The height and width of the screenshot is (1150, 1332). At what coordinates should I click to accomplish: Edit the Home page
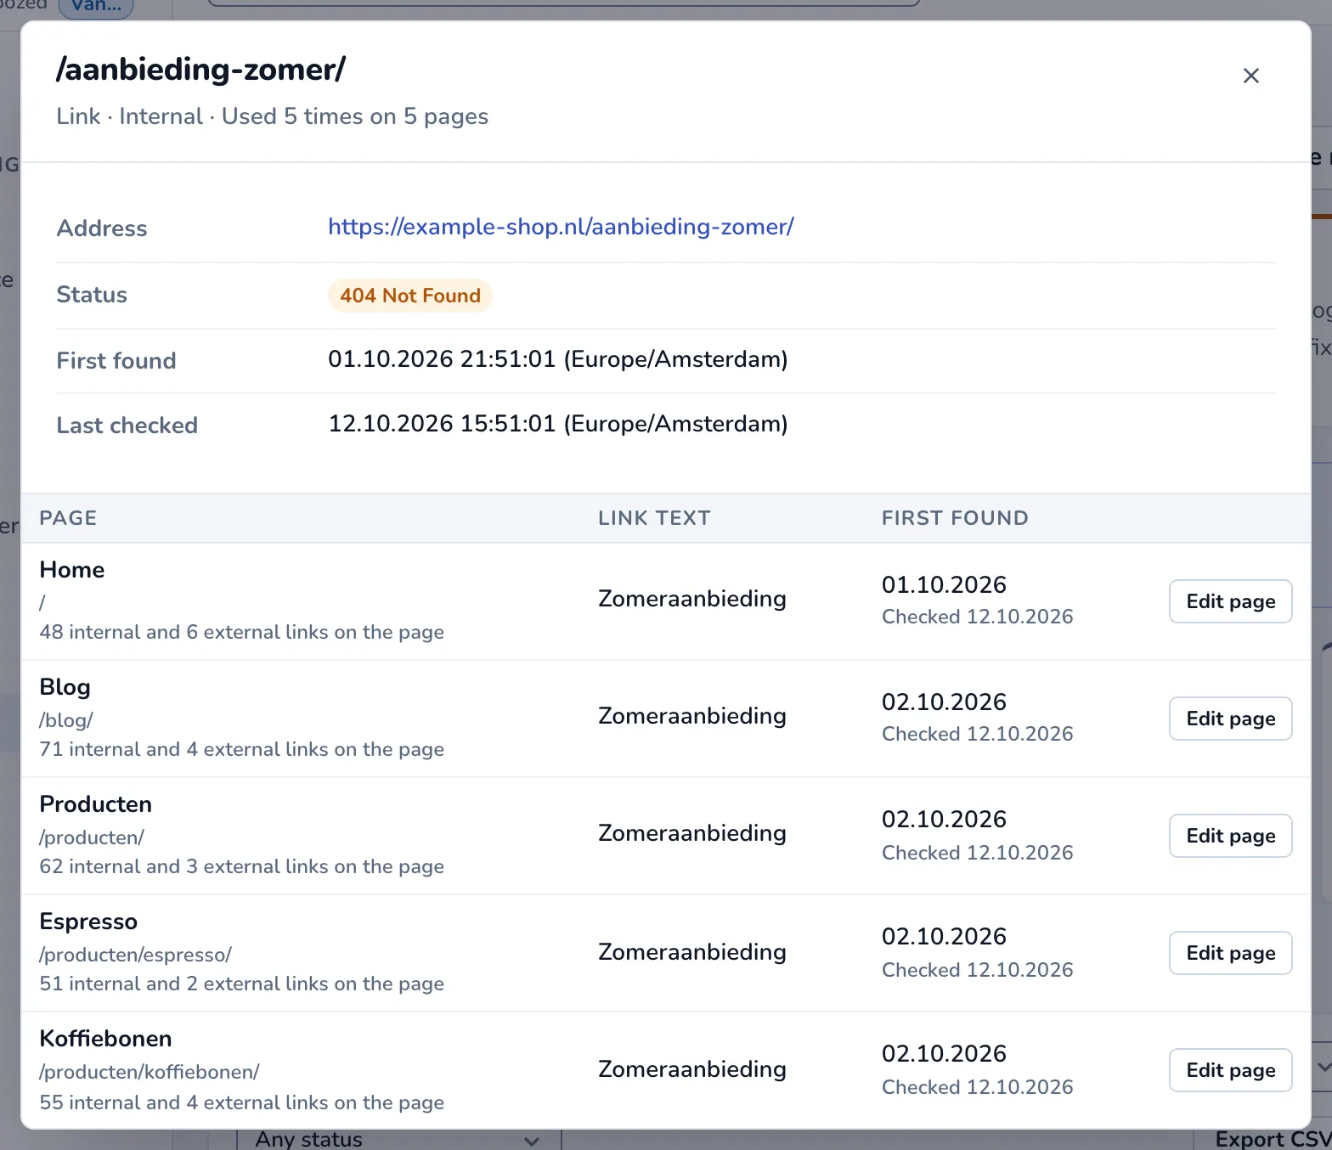[x=1230, y=601]
